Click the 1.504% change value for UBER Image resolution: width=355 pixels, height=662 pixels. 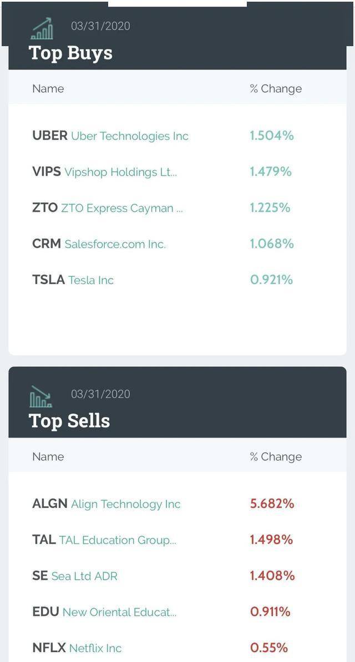(x=272, y=136)
